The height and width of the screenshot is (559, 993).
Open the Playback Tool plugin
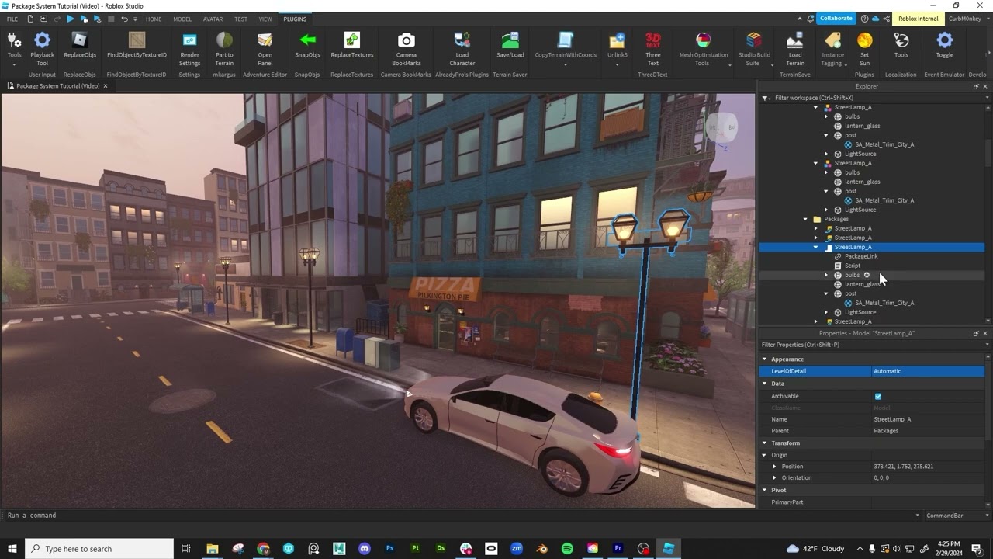[42, 47]
